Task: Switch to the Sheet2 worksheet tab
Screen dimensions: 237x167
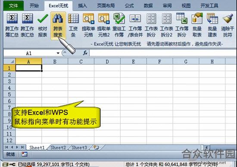Action: 58,148
